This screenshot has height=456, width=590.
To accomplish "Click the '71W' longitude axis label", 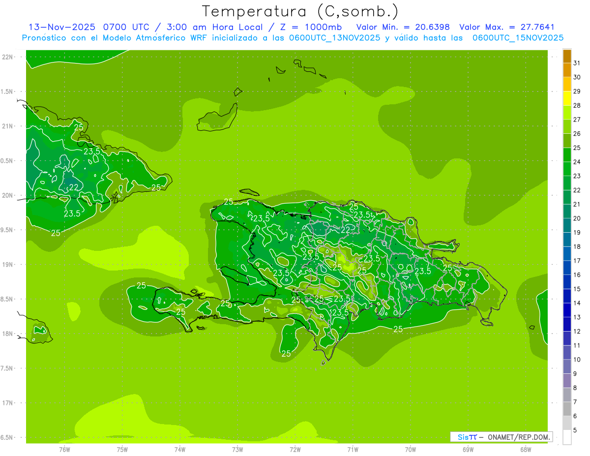I will [x=353, y=450].
